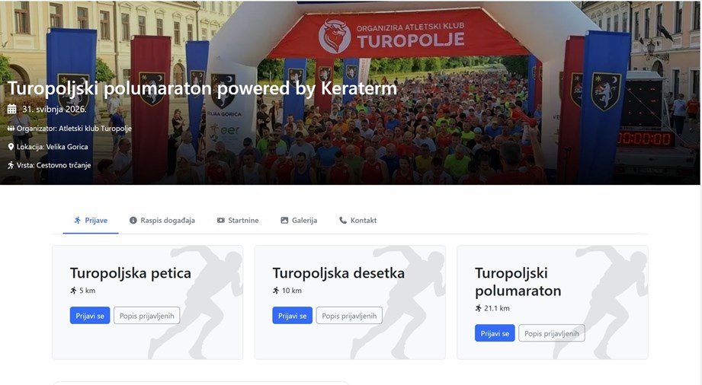Click the organizer people icon
Image resolution: width=702 pixels, height=385 pixels.
(x=11, y=129)
